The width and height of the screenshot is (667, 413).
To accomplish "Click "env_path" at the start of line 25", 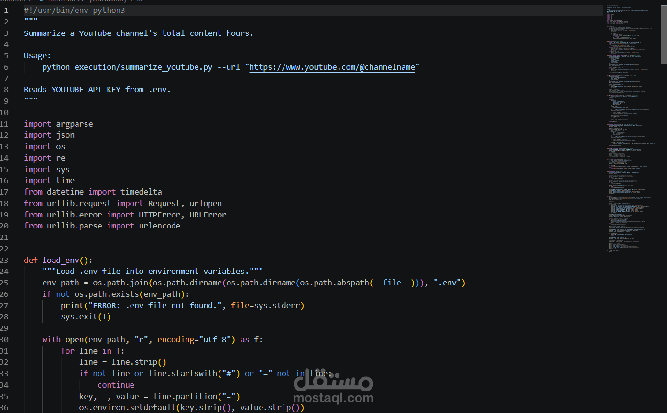I will (61, 283).
